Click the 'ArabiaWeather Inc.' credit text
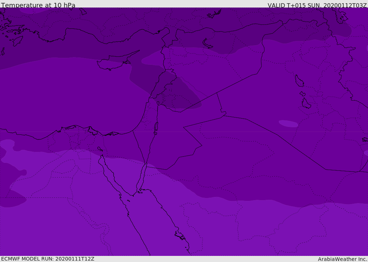368x262 pixels. pyautogui.click(x=342, y=259)
